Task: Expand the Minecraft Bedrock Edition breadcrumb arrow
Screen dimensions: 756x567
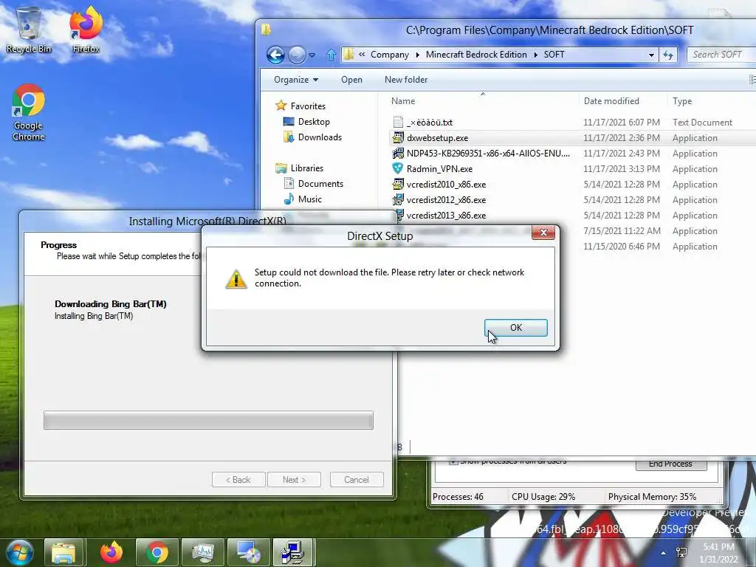Action: click(x=535, y=55)
